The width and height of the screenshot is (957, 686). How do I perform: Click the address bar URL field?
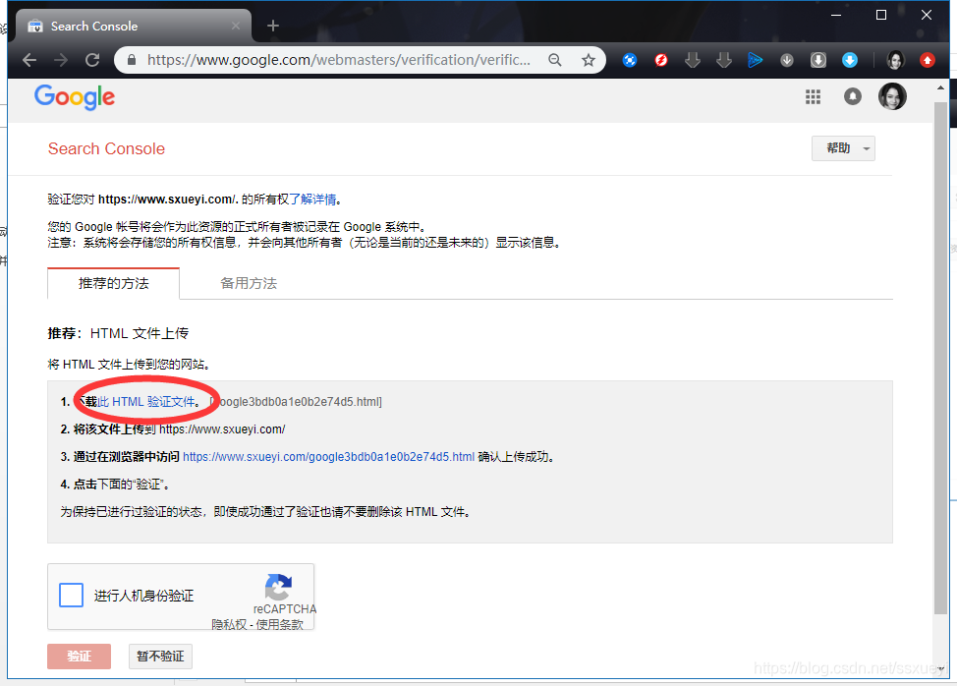tap(339, 60)
